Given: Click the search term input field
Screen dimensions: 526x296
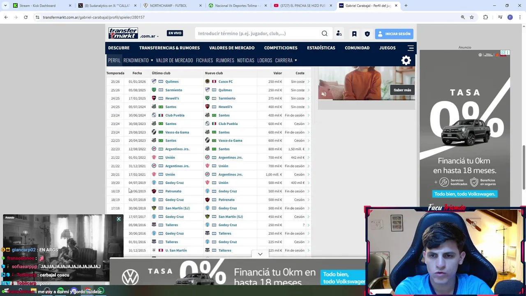Looking at the screenshot, I should [257, 33].
